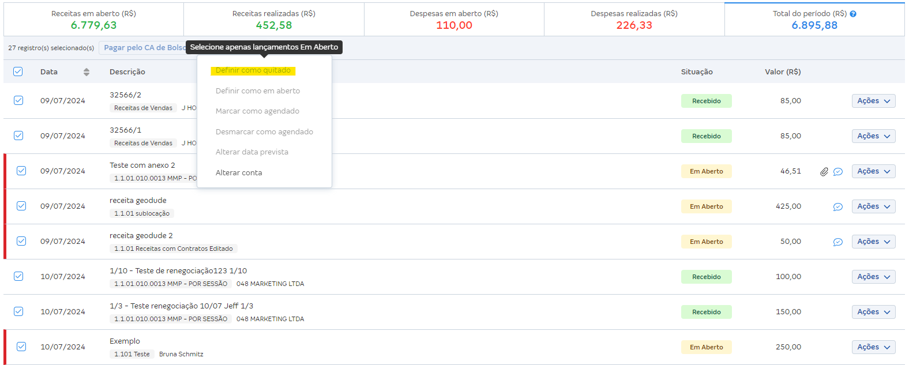Click the Situação column header
The width and height of the screenshot is (909, 365).
point(697,72)
